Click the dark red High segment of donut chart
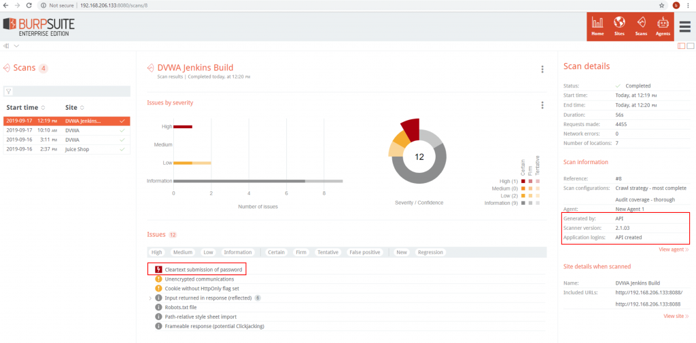This screenshot has width=696, height=343. coord(410,127)
